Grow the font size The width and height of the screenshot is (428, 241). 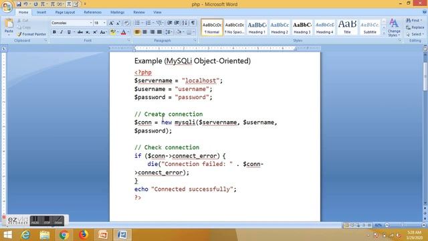112,23
